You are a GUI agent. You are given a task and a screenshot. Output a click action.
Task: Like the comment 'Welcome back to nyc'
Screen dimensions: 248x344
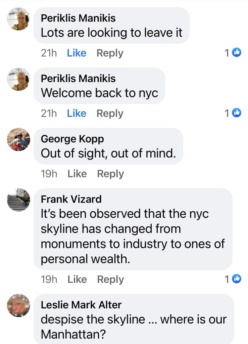[x=77, y=114]
